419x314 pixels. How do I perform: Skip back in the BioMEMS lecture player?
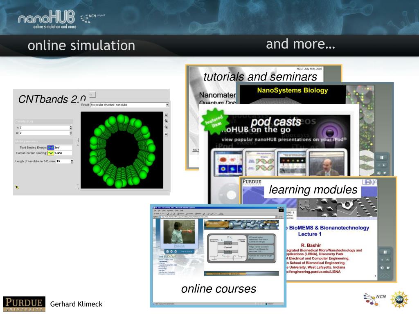pyautogui.click(x=382, y=260)
